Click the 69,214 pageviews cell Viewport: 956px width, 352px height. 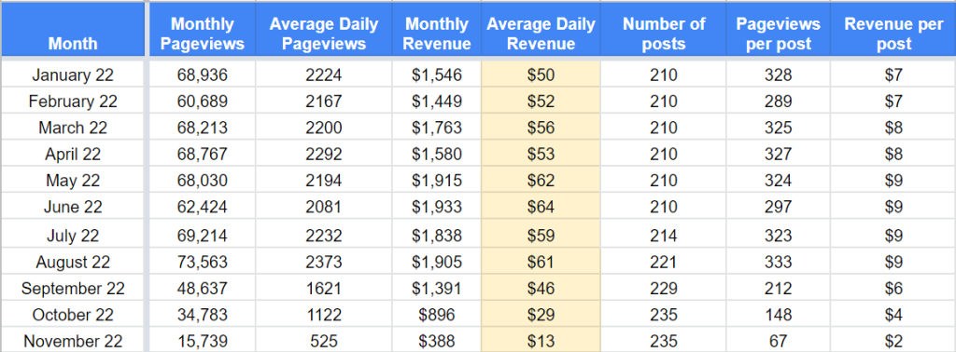click(203, 235)
